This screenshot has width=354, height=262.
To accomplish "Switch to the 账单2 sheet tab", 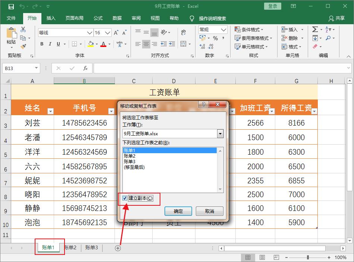I will pyautogui.click(x=70, y=247).
